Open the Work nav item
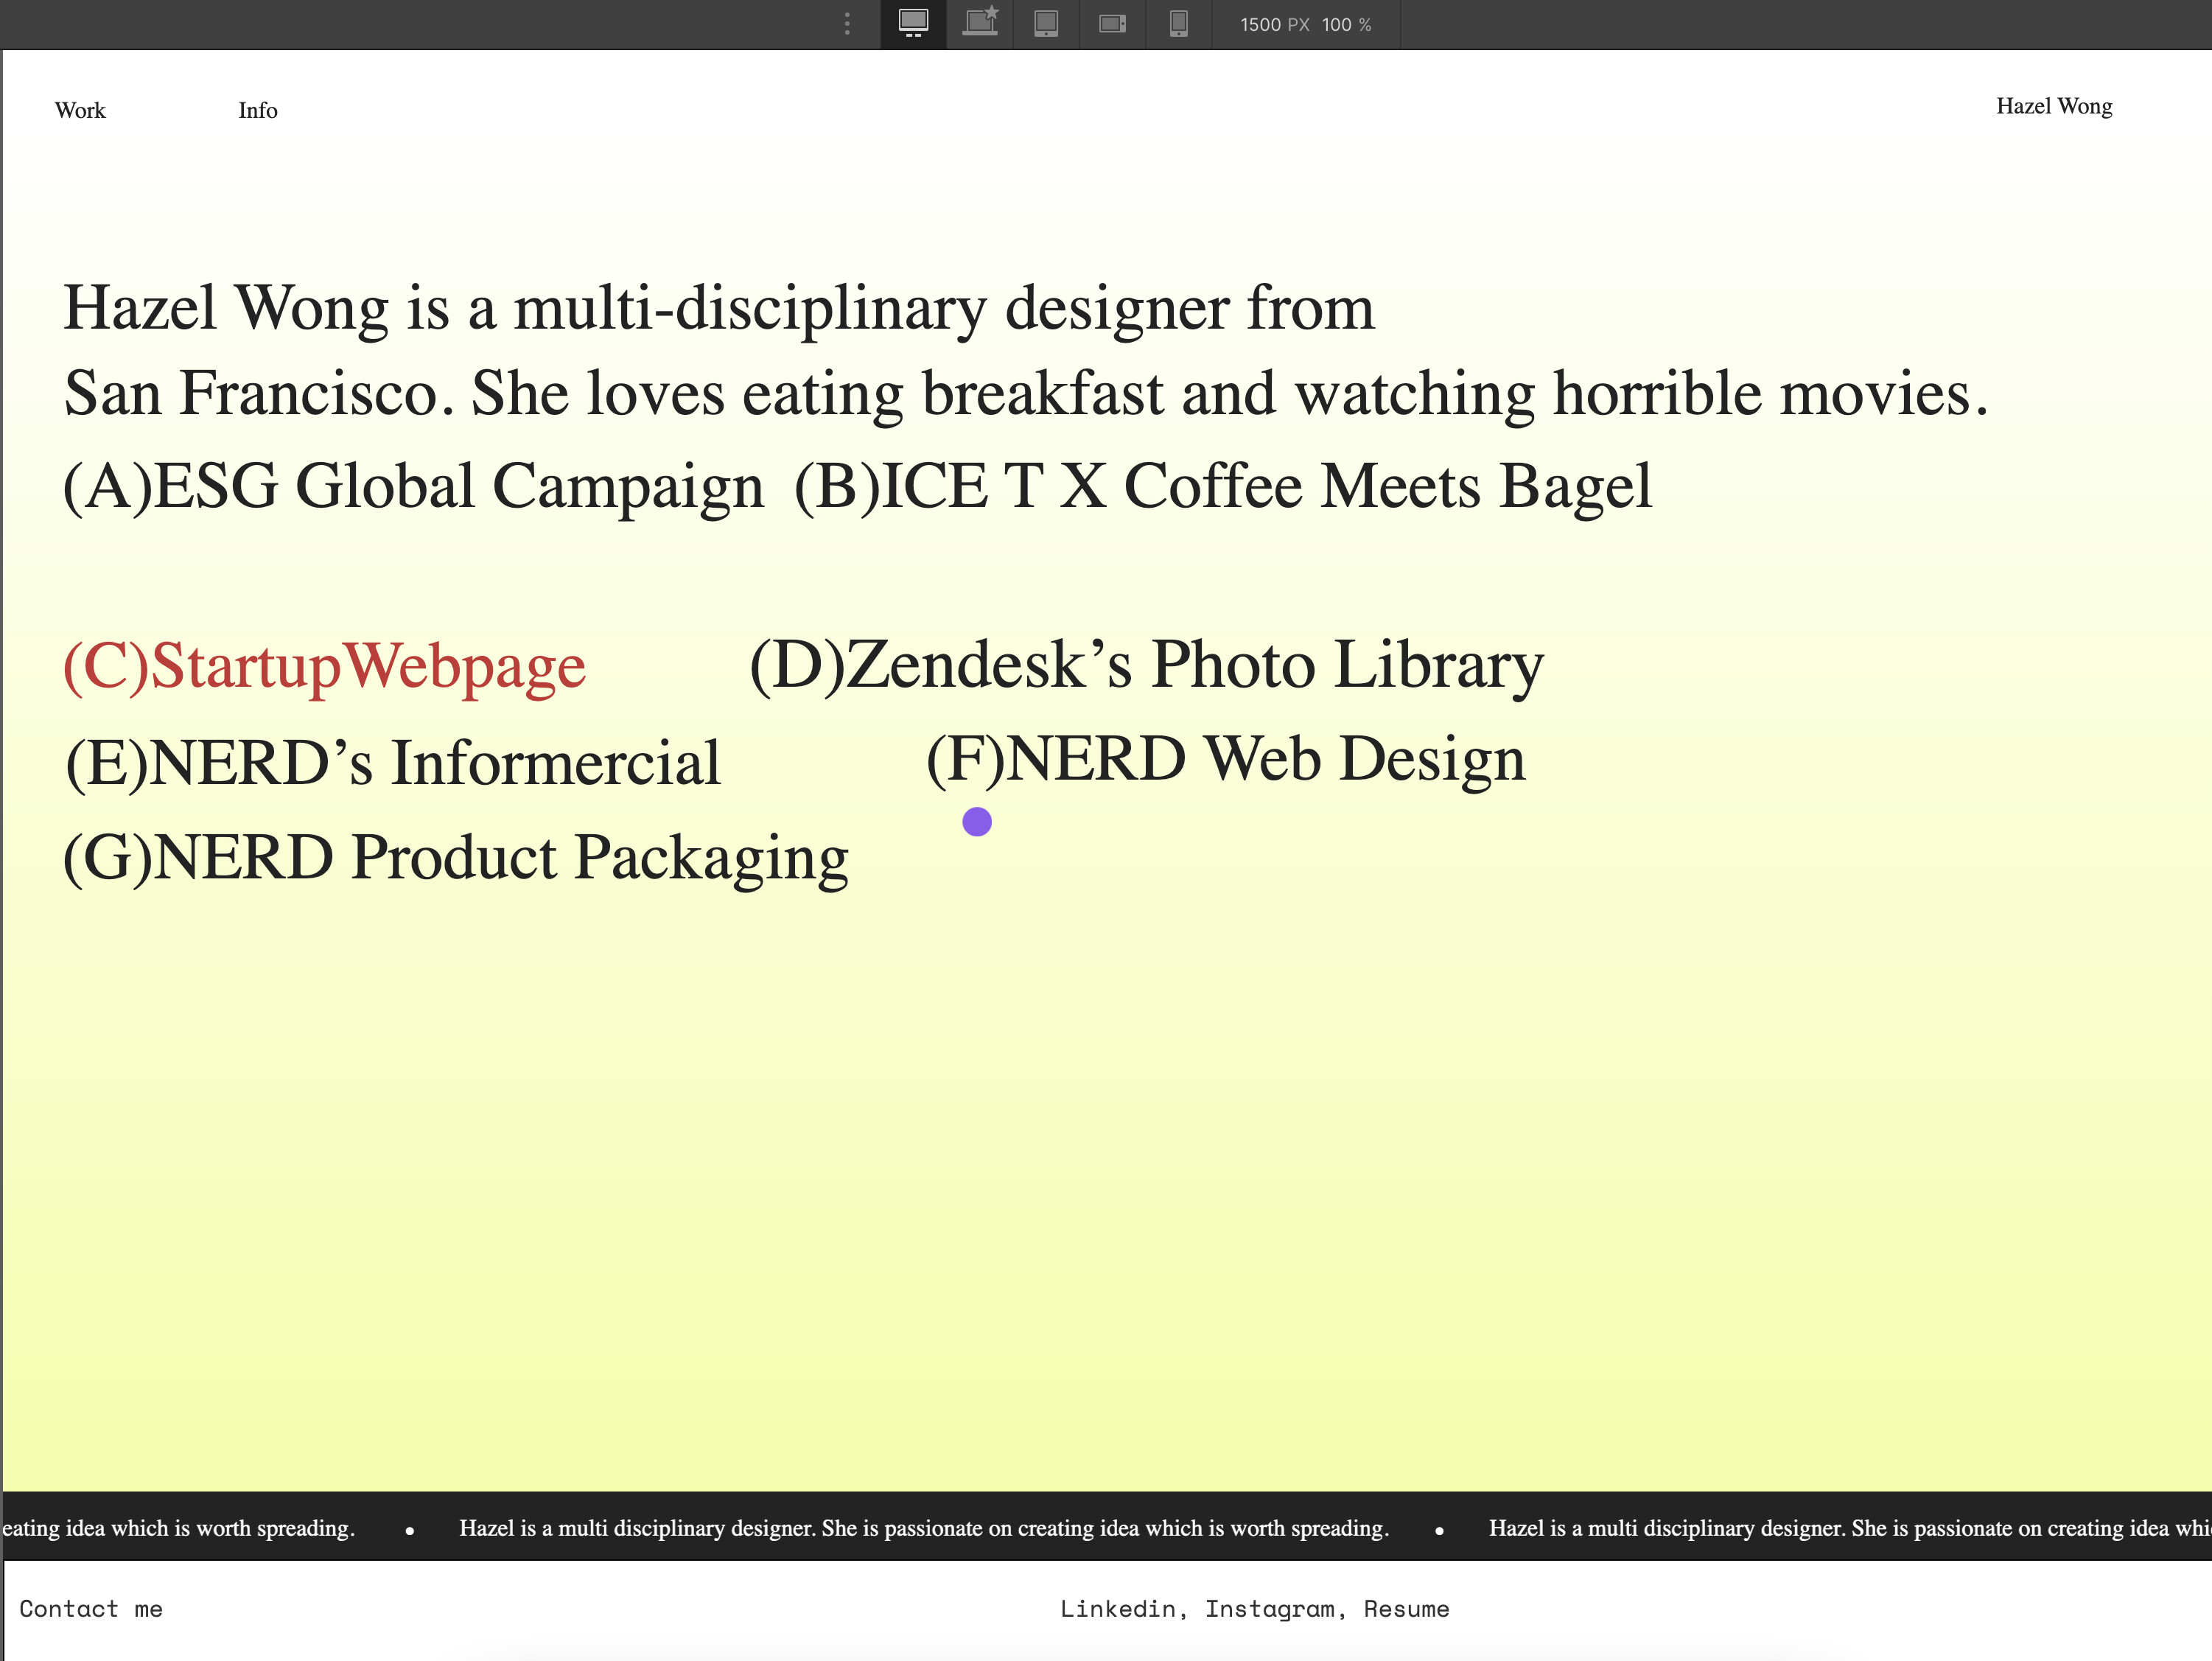This screenshot has height=1661, width=2212. 80,110
